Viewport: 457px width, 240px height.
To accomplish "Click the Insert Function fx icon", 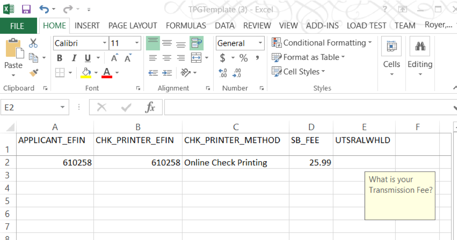I will pyautogui.click(x=150, y=107).
